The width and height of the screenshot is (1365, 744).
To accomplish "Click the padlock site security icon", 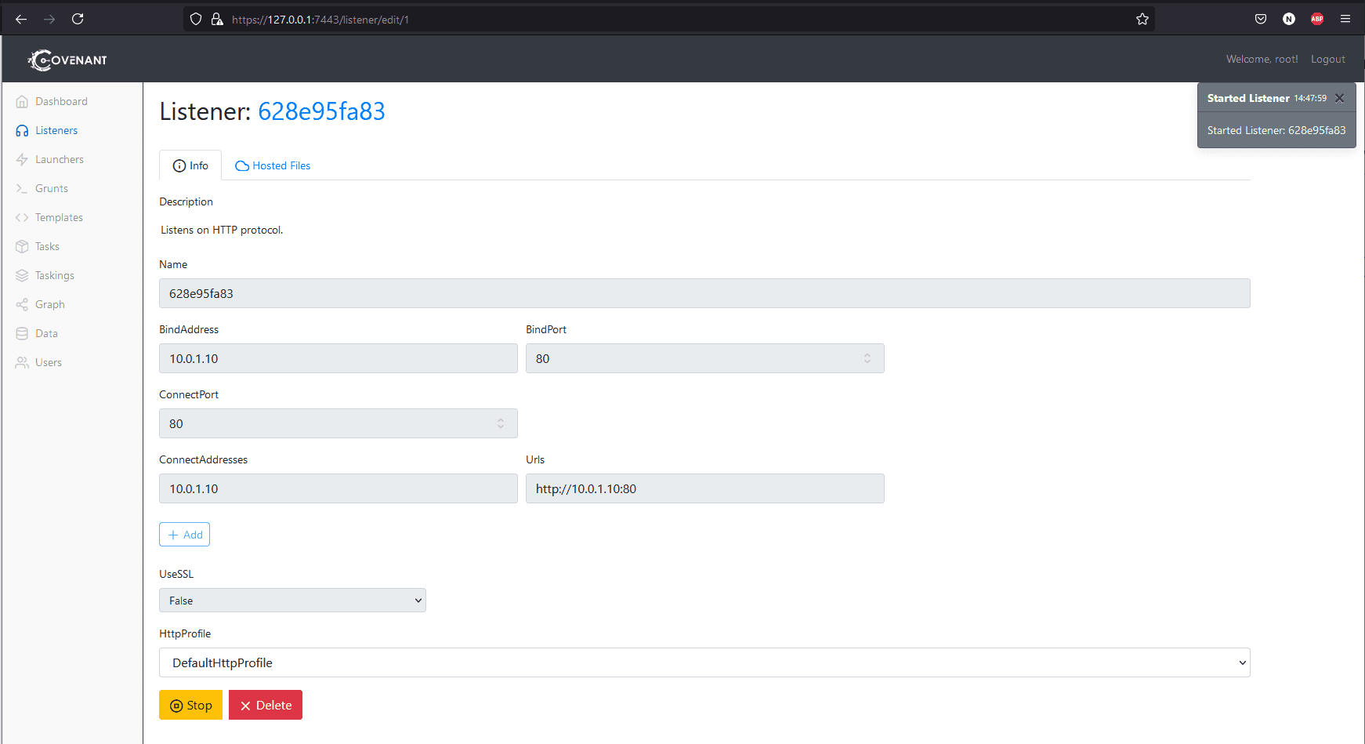I will pyautogui.click(x=217, y=19).
